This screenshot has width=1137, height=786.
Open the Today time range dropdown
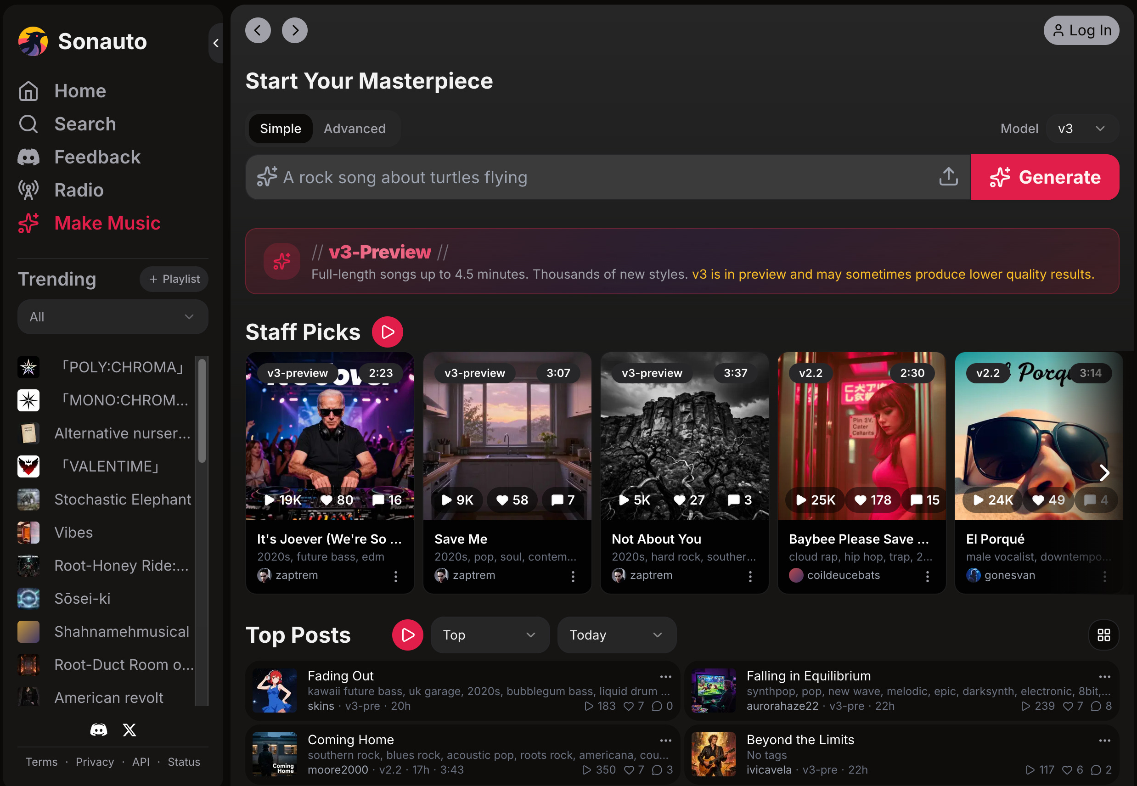point(616,635)
